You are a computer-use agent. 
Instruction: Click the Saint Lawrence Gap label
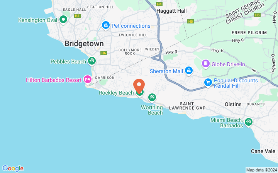click(x=187, y=106)
